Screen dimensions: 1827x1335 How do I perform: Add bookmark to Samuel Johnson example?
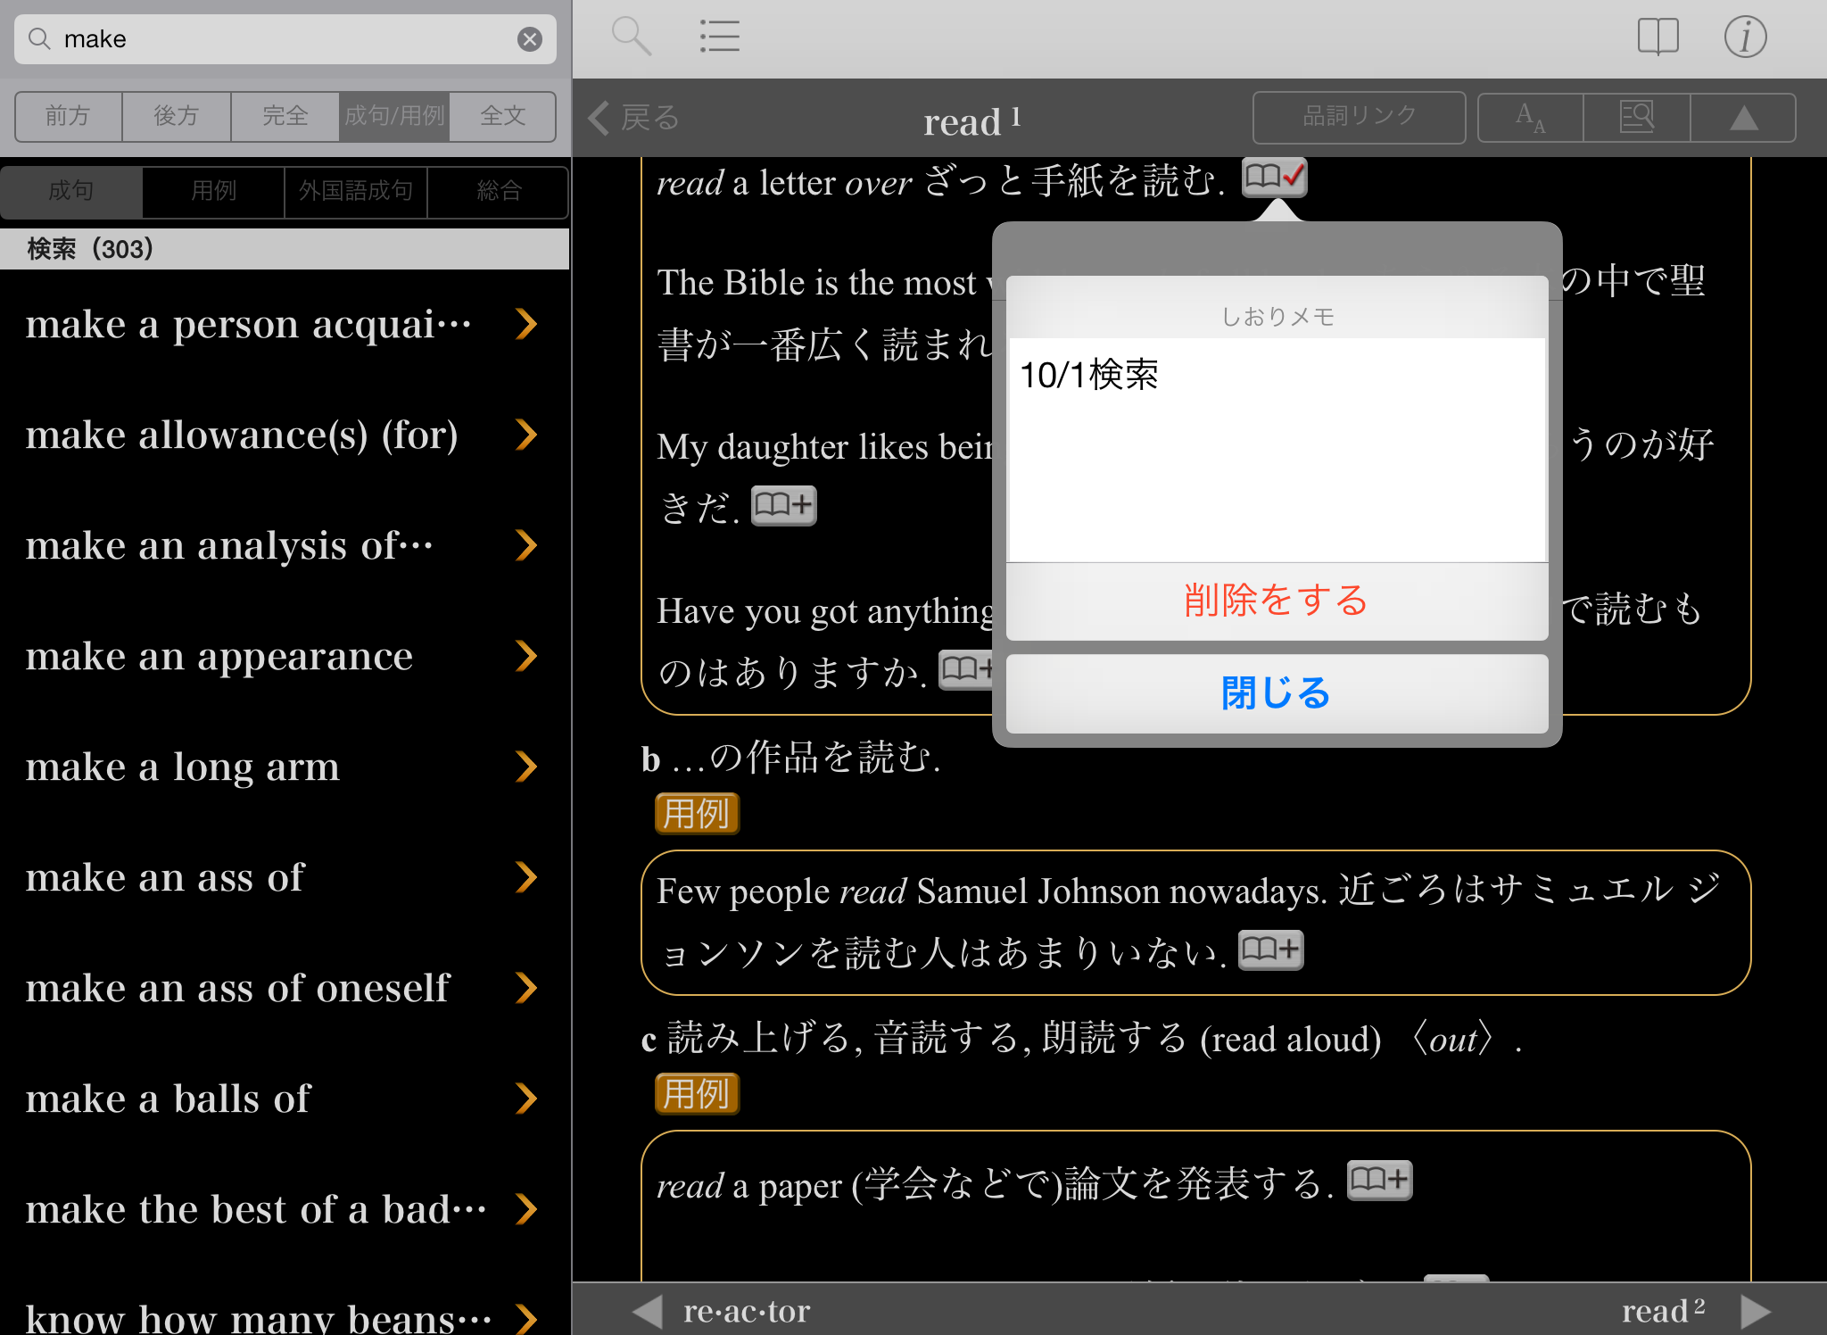(x=1270, y=949)
